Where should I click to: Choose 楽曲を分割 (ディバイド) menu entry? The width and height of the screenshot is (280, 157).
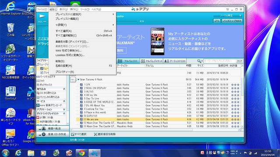coord(82,41)
